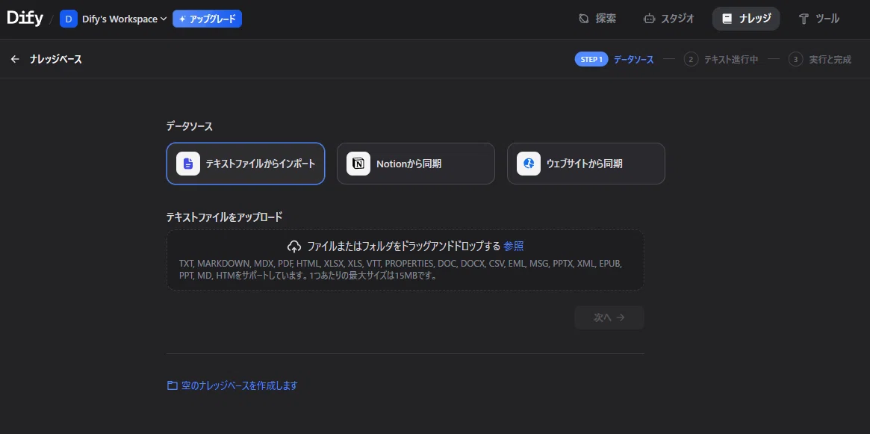Open the Dify's Workspace dropdown
870x434 pixels.
pyautogui.click(x=124, y=19)
